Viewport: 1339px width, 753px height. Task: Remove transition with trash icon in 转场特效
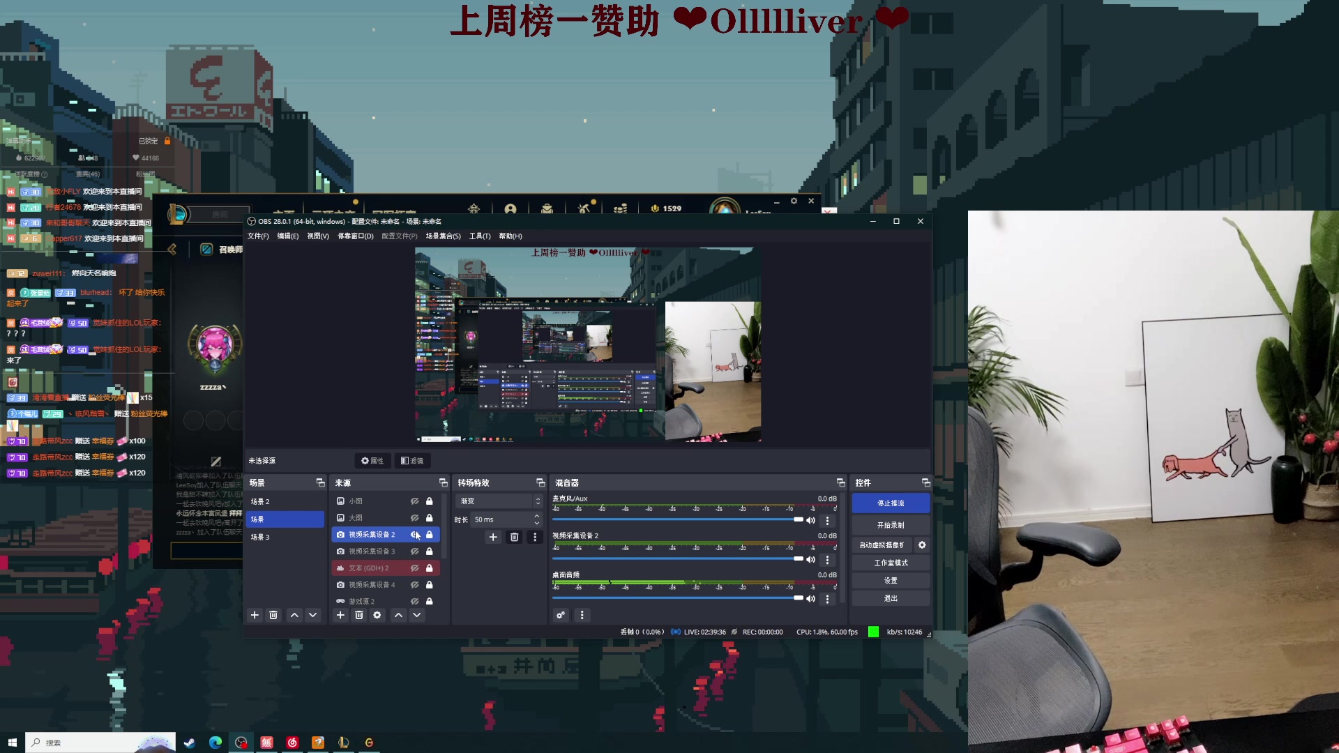[514, 537]
